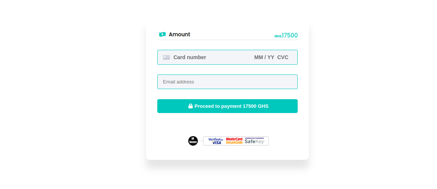Click the MM / YY expiry field

(x=264, y=58)
